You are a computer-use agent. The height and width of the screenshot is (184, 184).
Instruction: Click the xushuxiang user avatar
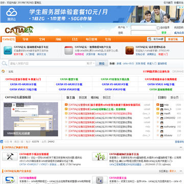click(162, 127)
